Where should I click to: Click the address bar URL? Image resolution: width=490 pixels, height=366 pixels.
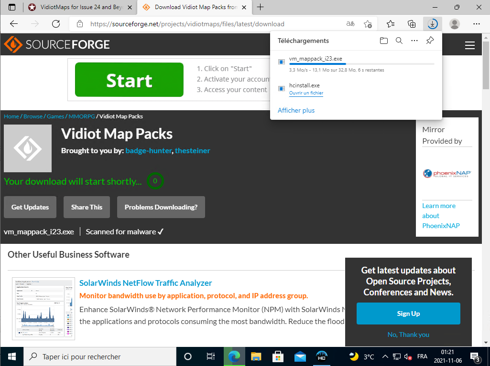point(187,24)
